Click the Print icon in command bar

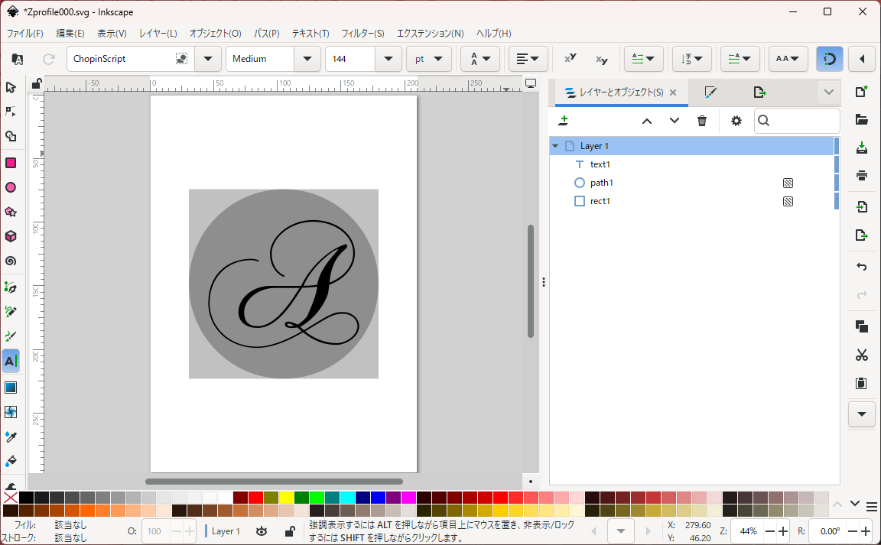click(861, 175)
